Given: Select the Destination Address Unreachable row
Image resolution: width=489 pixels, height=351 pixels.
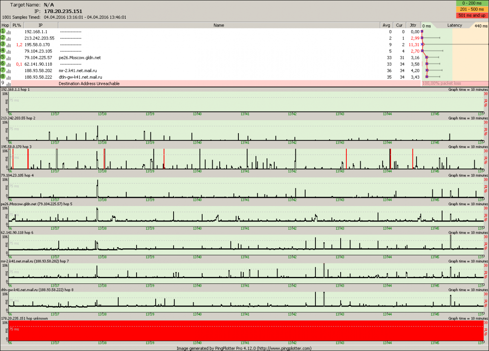Looking at the screenshot, I should click(89, 83).
